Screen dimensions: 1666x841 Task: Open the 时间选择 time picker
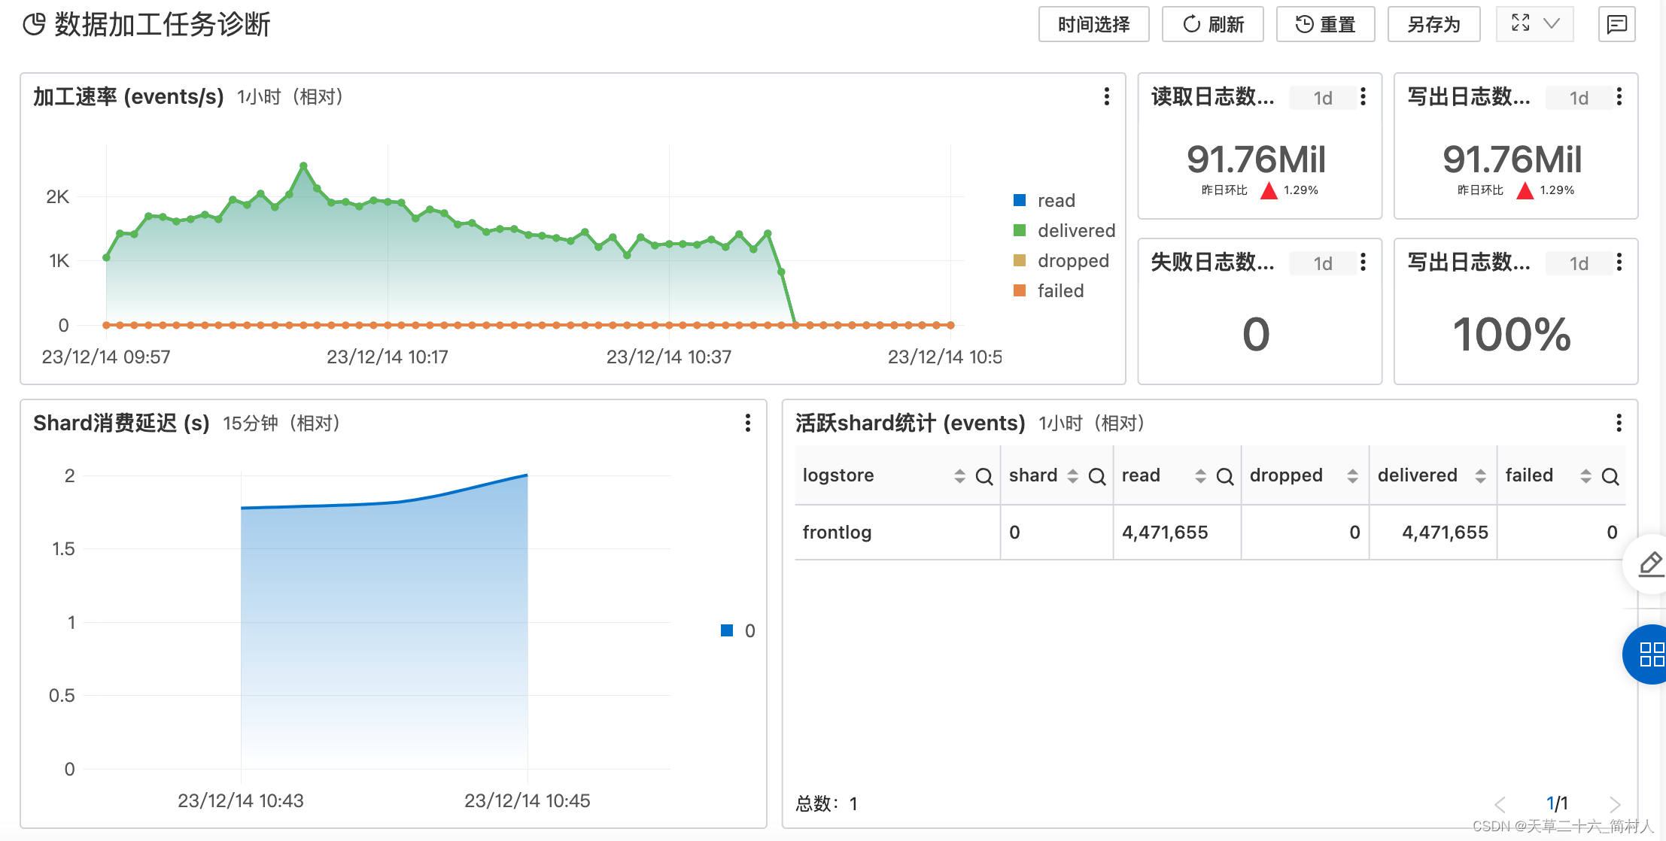1093,24
